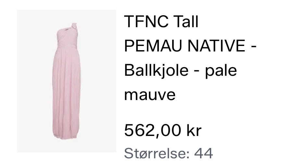
Task: Click the words PEMAU NATIVE in the title
Action: 185,46
